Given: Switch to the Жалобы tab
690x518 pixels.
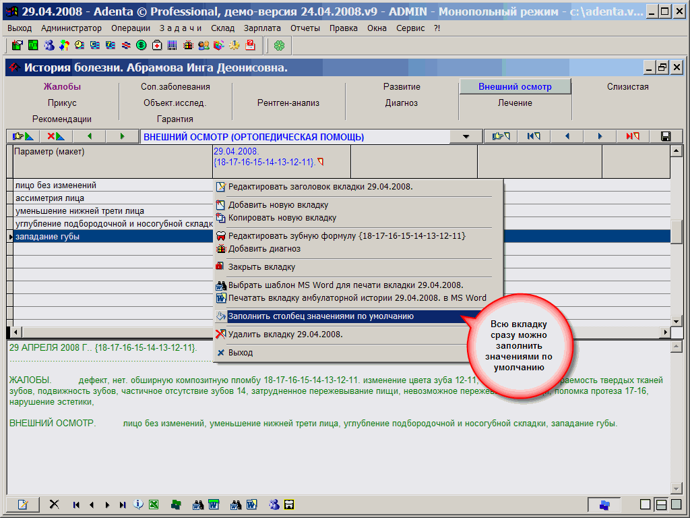Looking at the screenshot, I should [62, 86].
